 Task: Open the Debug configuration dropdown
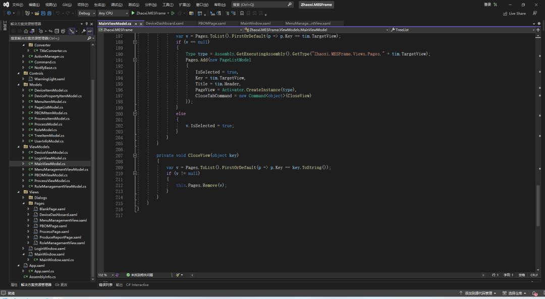coord(86,13)
